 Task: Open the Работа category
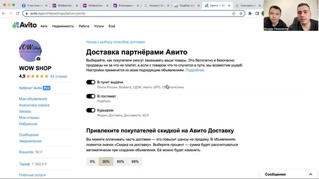84,26
